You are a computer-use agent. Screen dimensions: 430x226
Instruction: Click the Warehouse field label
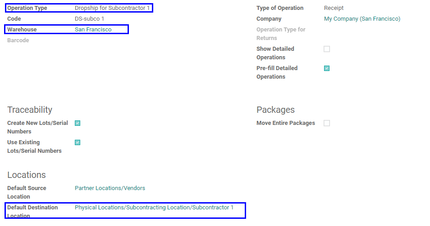coord(22,30)
